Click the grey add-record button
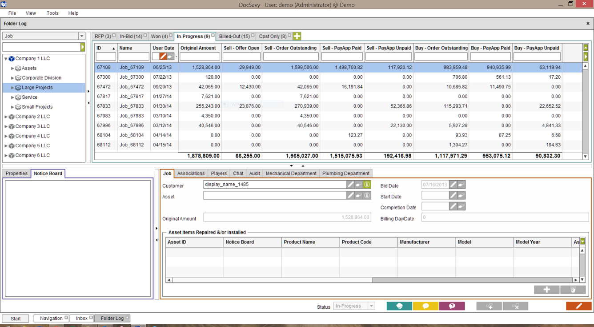This screenshot has width=594, height=327. (x=489, y=306)
